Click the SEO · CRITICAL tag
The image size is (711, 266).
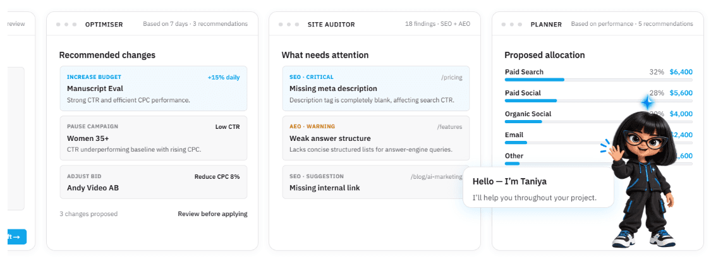point(312,77)
